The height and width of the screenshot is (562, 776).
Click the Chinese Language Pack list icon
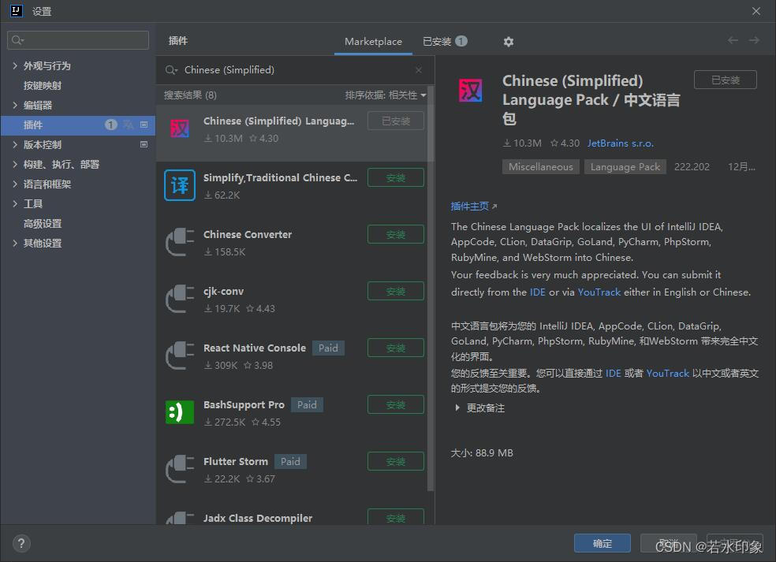tap(180, 128)
